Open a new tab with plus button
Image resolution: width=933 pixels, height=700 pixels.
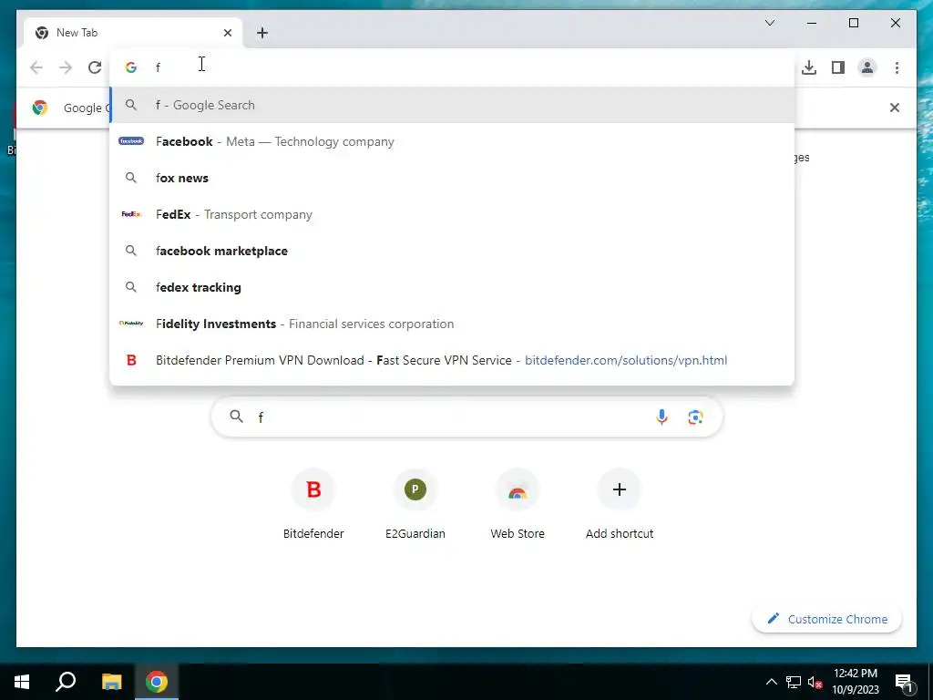262,33
